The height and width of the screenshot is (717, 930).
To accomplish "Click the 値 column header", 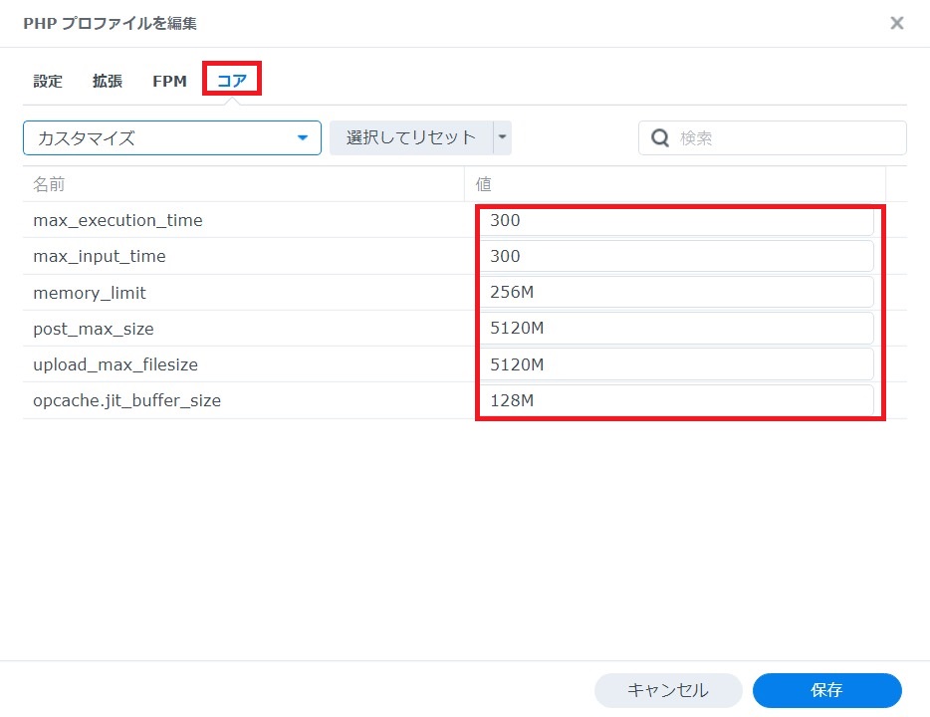I will point(484,184).
